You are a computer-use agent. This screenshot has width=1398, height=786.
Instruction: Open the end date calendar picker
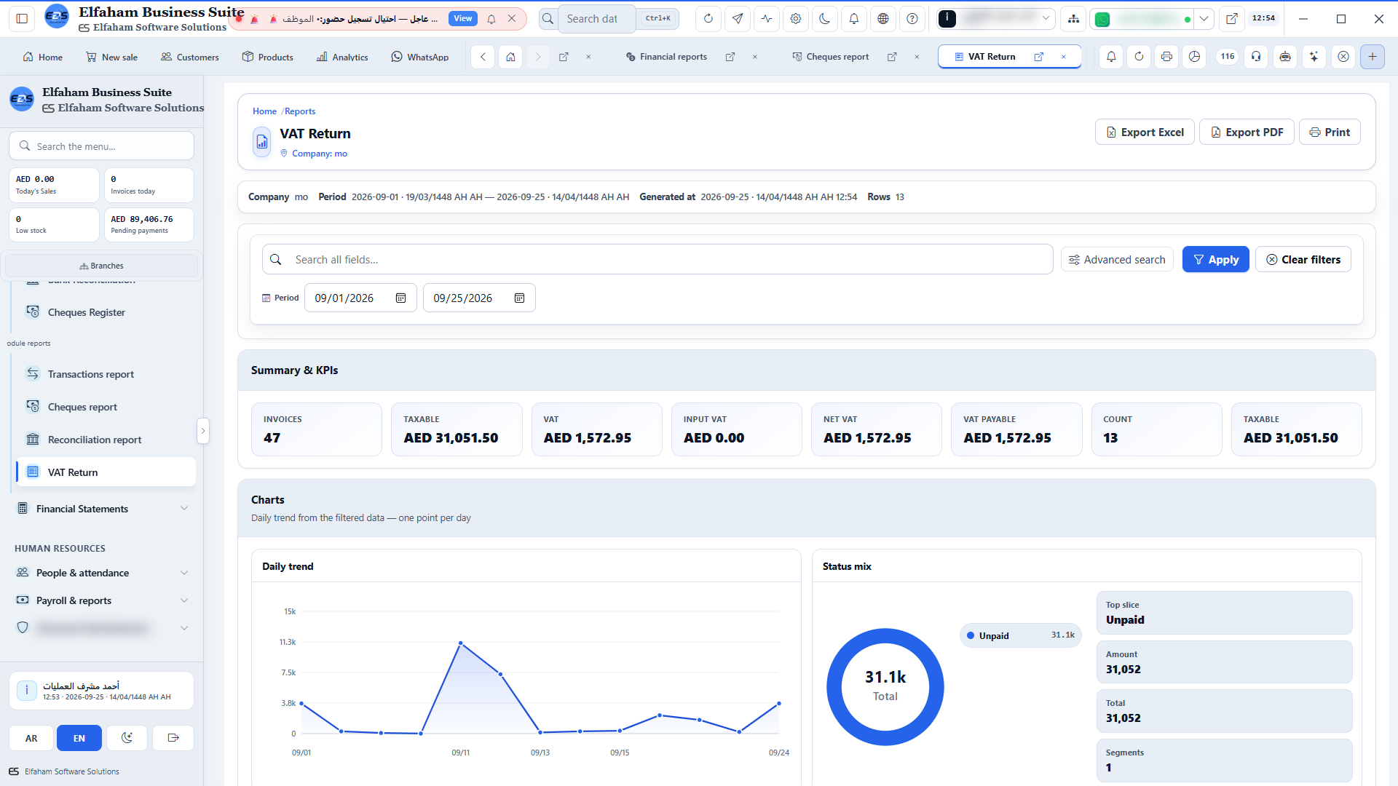(519, 298)
